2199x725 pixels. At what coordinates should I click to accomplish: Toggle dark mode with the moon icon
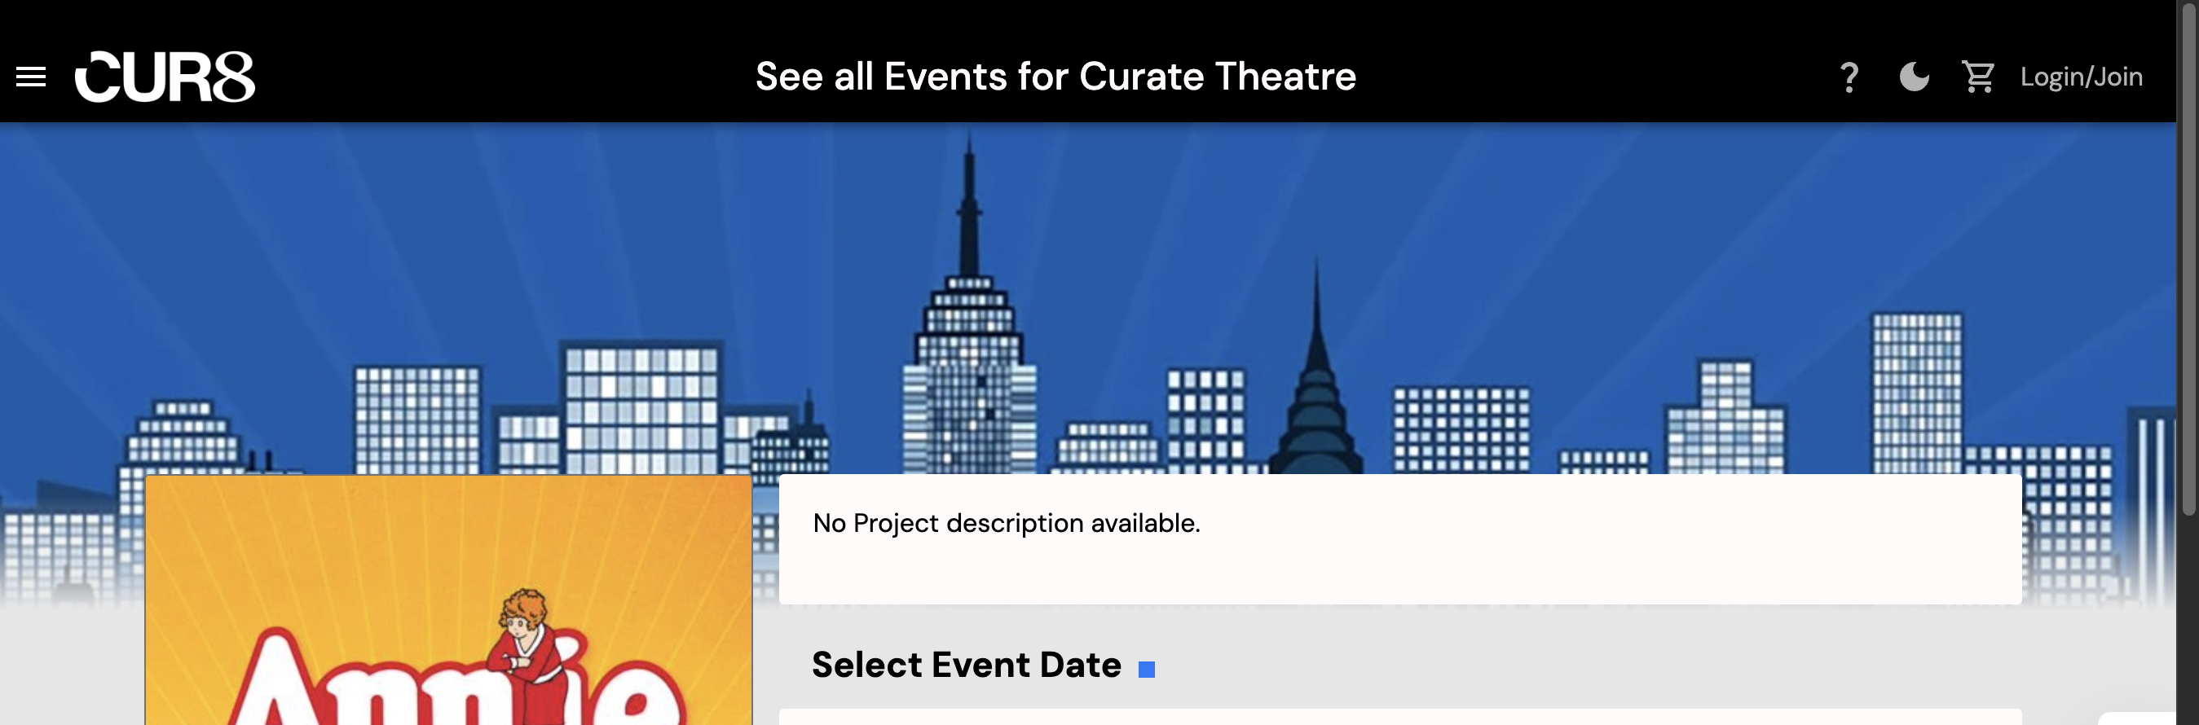coord(1914,77)
